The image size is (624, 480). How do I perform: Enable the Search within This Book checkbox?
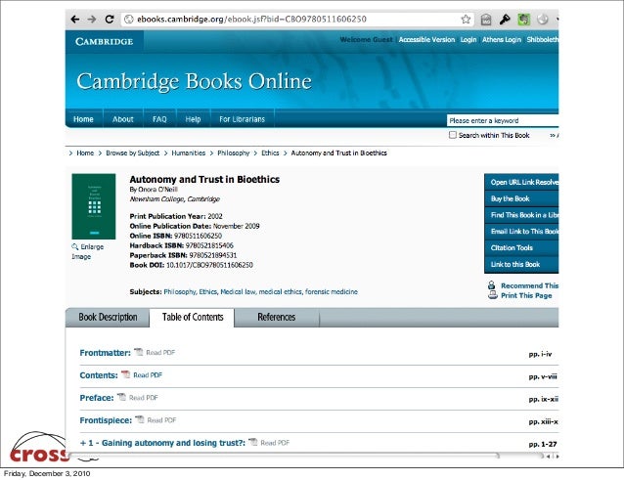453,135
